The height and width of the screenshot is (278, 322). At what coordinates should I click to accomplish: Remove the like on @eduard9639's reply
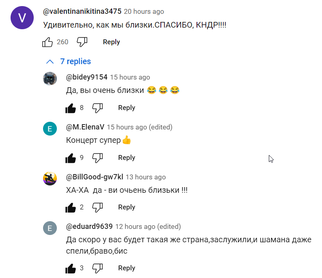[x=71, y=268]
